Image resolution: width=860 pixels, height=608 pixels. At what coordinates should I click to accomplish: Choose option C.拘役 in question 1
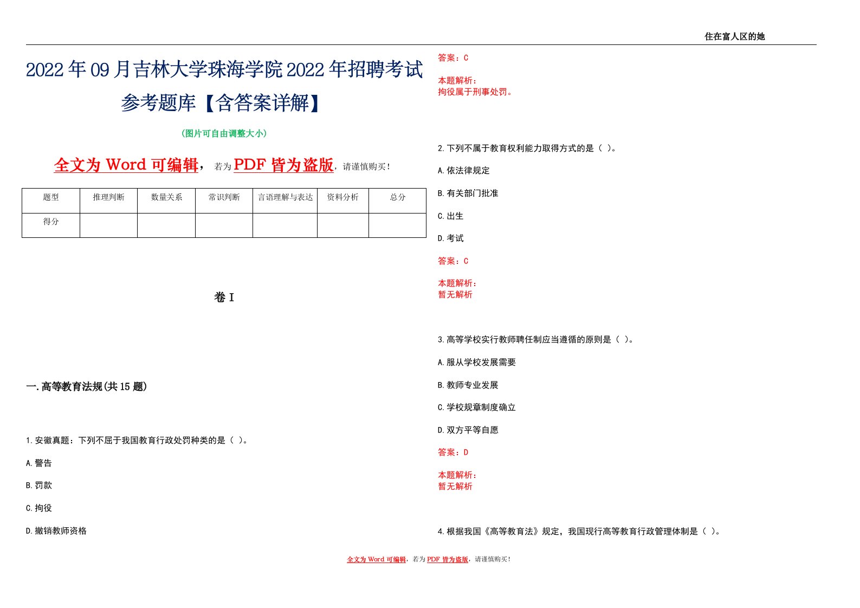point(39,508)
